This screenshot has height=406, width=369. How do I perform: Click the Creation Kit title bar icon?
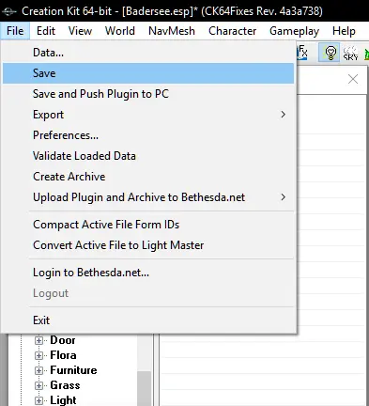coord(9,11)
